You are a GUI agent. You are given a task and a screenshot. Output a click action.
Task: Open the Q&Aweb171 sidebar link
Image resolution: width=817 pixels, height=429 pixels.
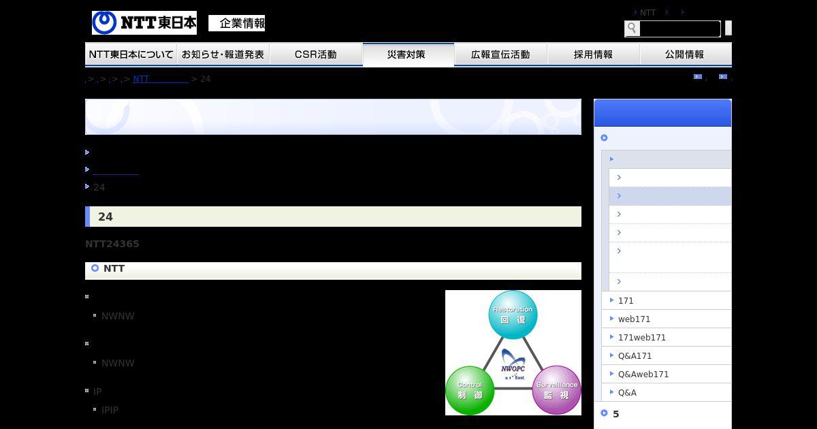click(643, 374)
